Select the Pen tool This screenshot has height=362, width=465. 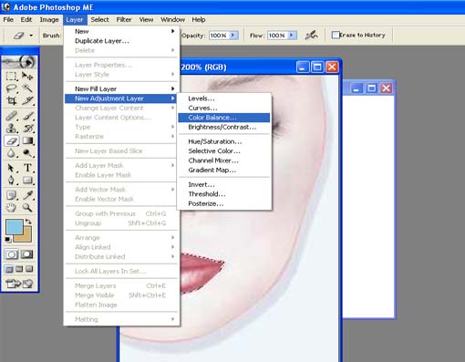(12, 181)
